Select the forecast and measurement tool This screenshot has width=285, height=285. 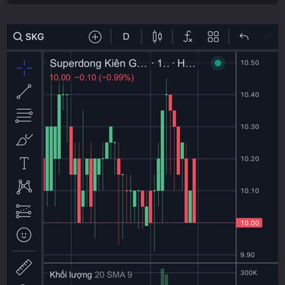[x=24, y=211]
